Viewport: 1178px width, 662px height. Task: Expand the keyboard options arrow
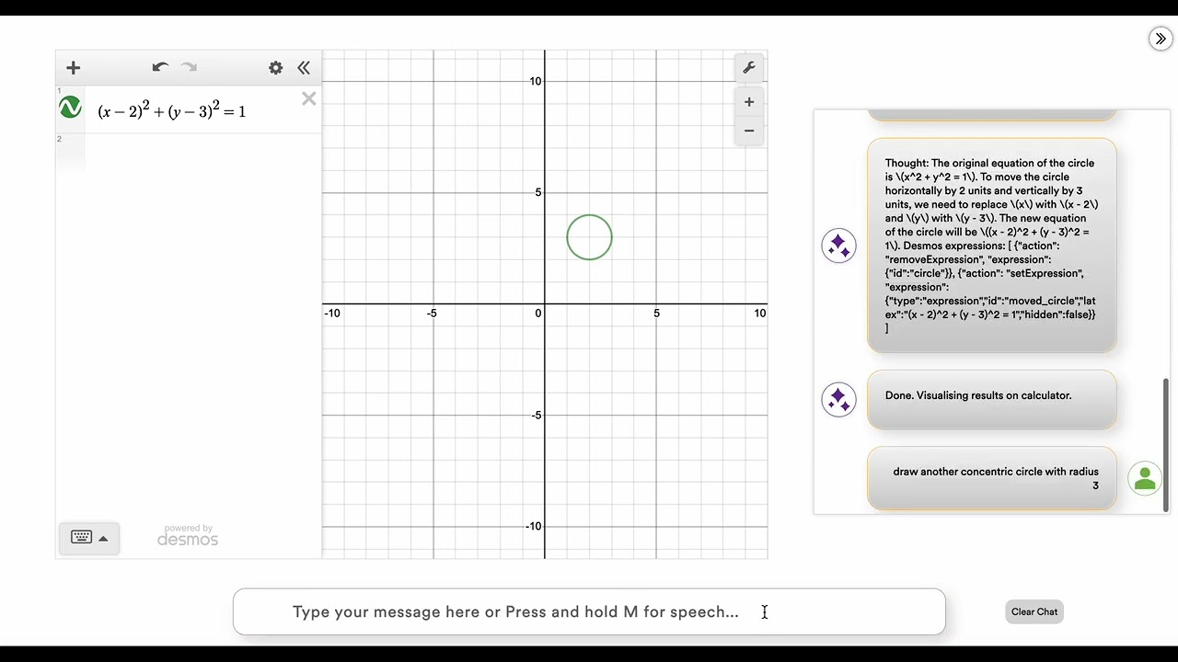click(x=103, y=539)
